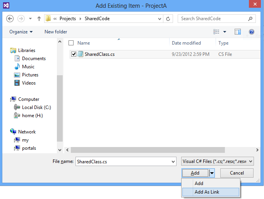Refresh the SharedCode folder view
The height and width of the screenshot is (199, 264).
(168, 19)
